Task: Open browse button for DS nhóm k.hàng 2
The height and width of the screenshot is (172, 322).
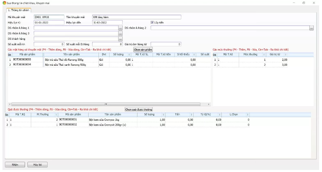Action: [x=311, y=28]
